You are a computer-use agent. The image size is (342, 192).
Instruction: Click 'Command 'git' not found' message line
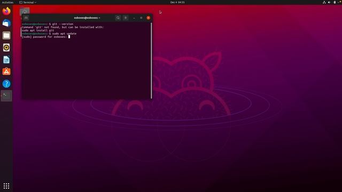63,27
